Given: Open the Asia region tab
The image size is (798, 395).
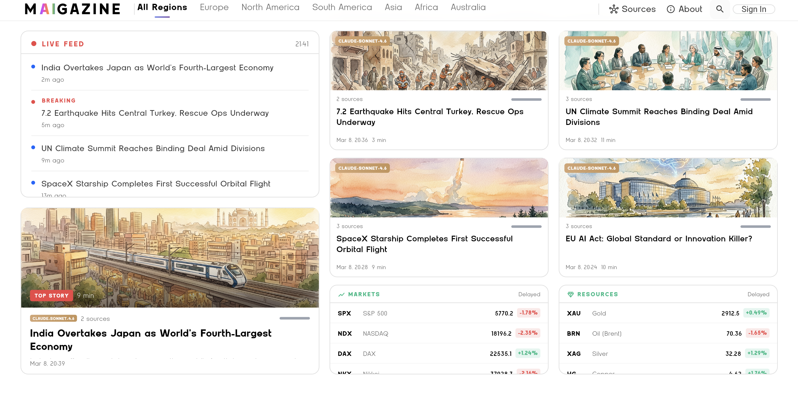Looking at the screenshot, I should click(x=393, y=7).
